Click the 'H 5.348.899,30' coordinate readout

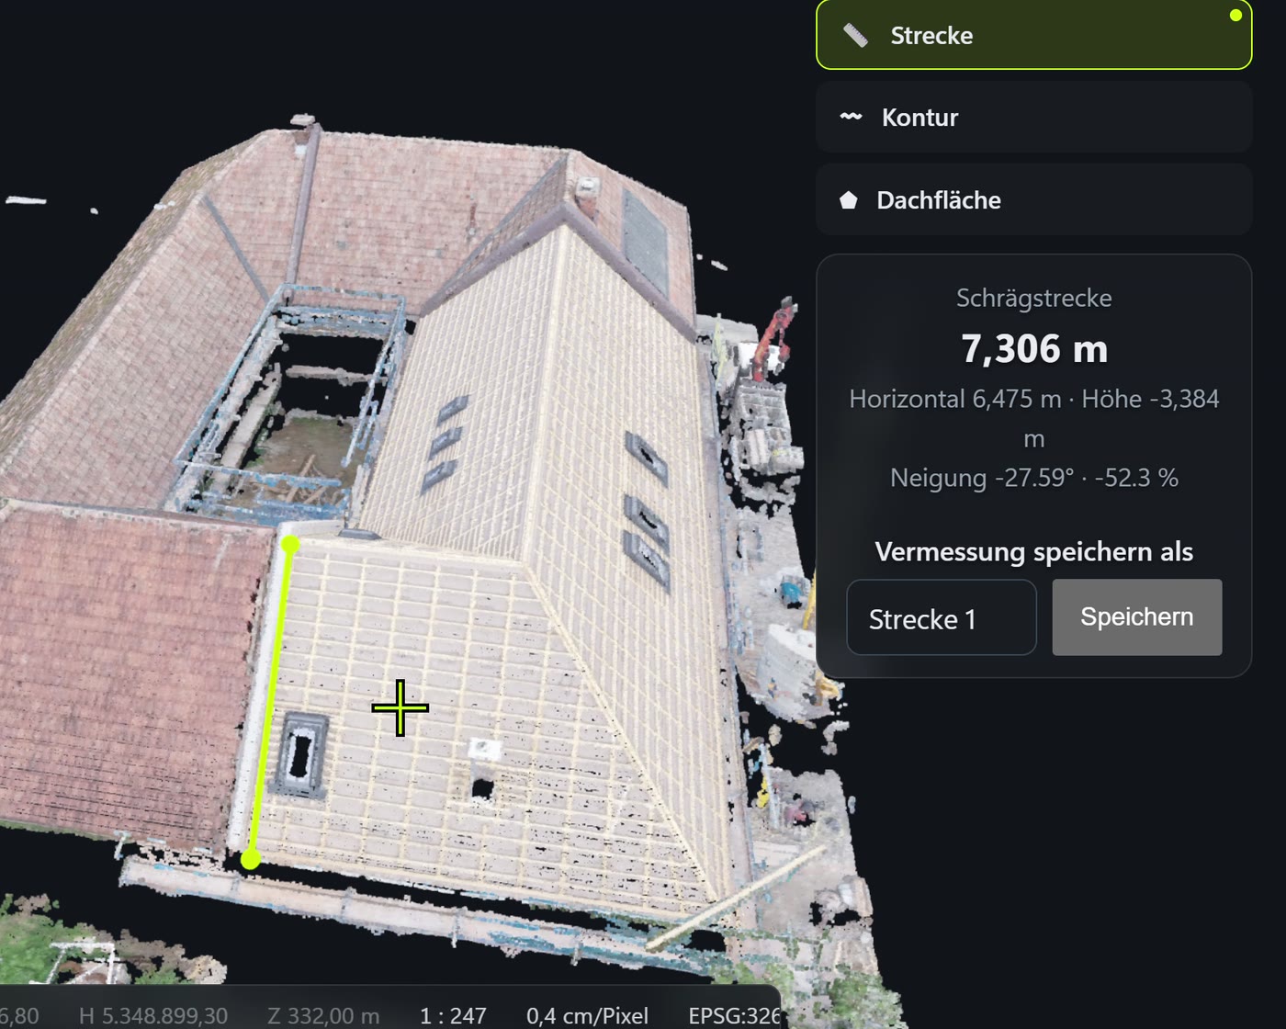point(153,1015)
